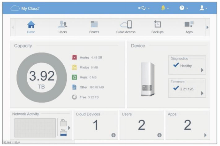Viewport: 220px width, 146px height.
Task: Open the USB devices dropdown
Action: [144, 8]
